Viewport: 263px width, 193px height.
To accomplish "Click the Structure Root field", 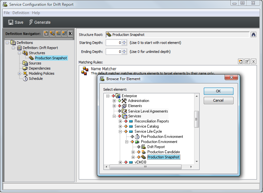I will tap(177, 35).
